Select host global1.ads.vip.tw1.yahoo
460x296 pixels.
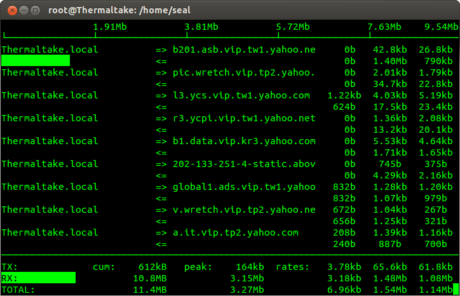[x=244, y=187]
